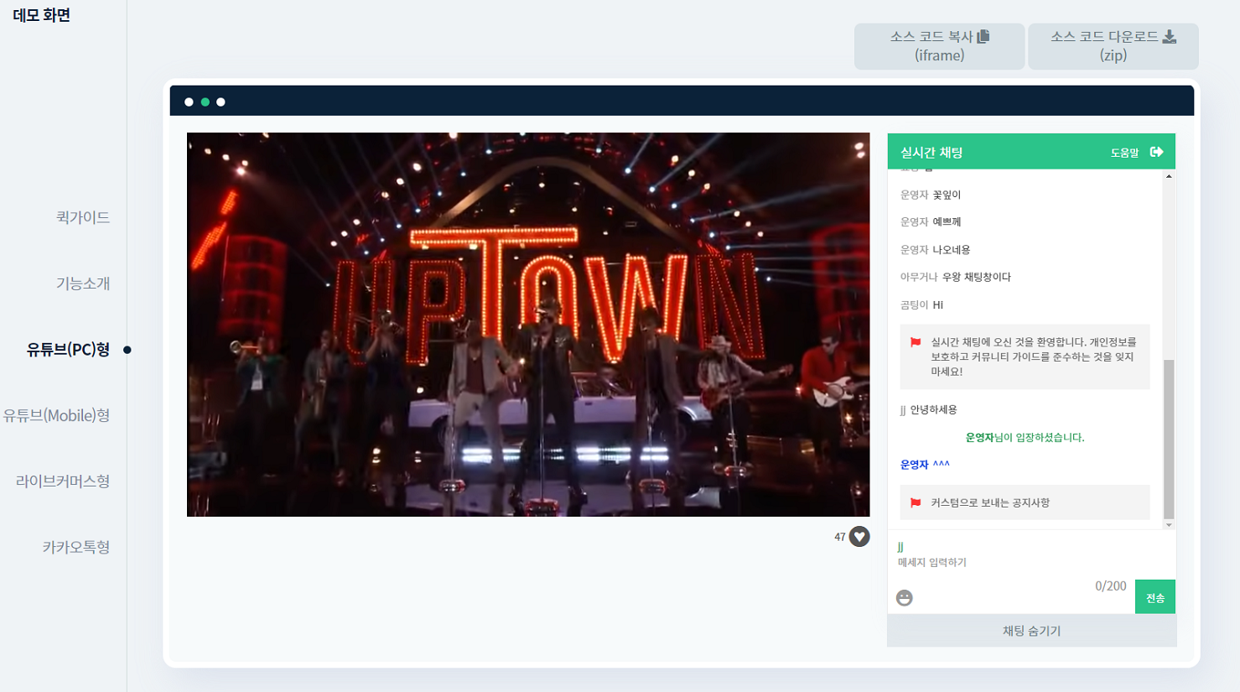Focus the 메세지 입력하기 input field
This screenshot has width=1240, height=692.
(x=1006, y=562)
